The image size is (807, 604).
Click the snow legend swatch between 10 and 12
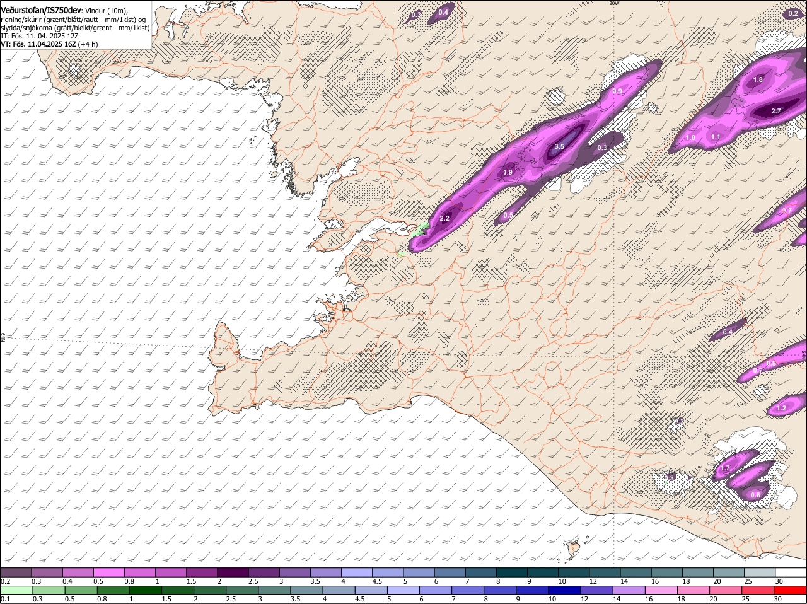[x=574, y=572]
